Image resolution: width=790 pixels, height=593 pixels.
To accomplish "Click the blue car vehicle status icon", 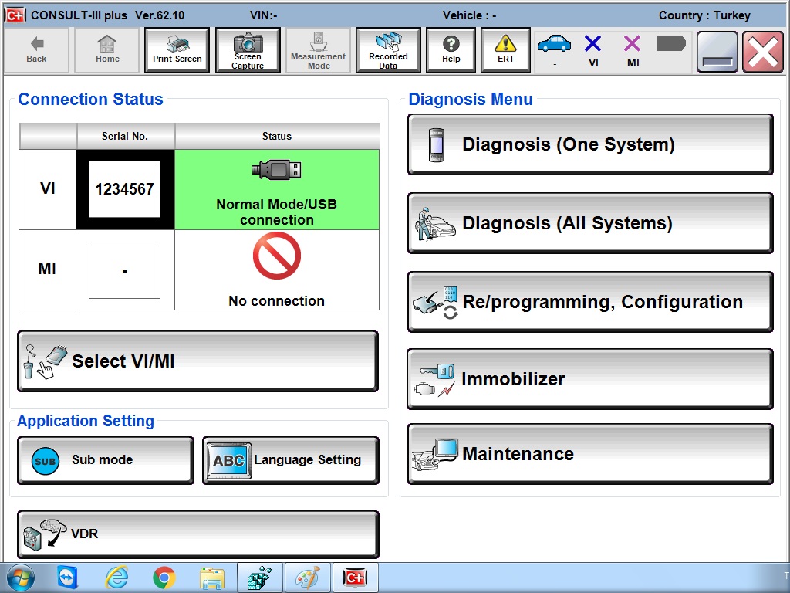I will pyautogui.click(x=554, y=44).
